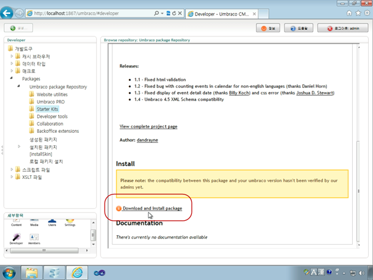Click the compatibility view icon in the address bar
Viewport: 373px width, 280px height.
point(169,13)
